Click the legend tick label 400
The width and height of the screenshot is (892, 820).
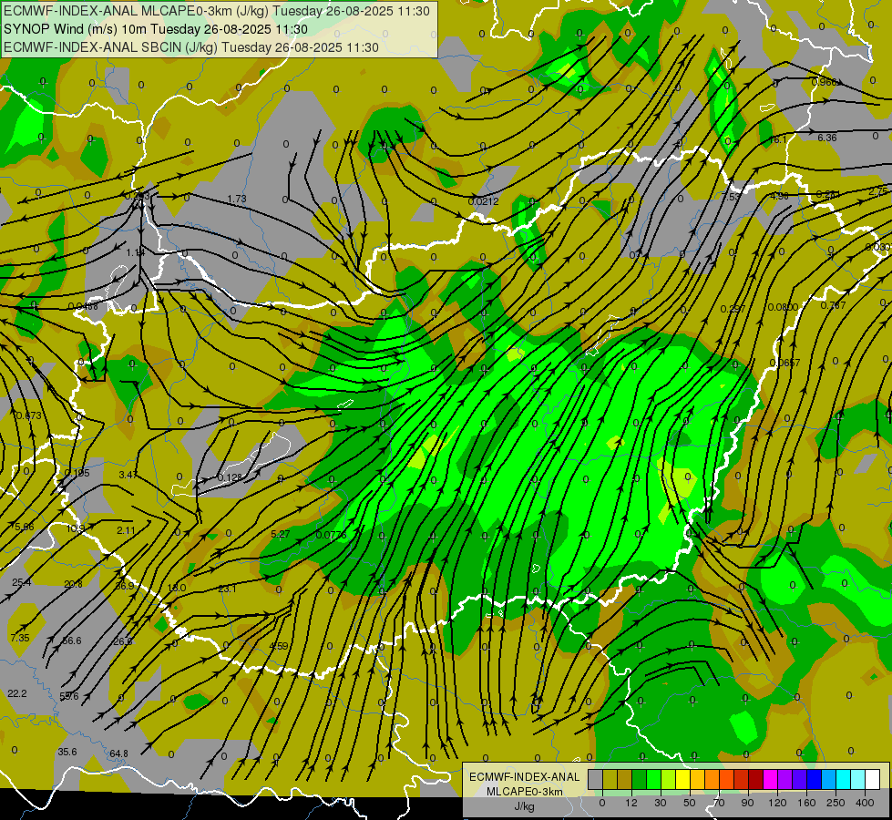point(865,803)
